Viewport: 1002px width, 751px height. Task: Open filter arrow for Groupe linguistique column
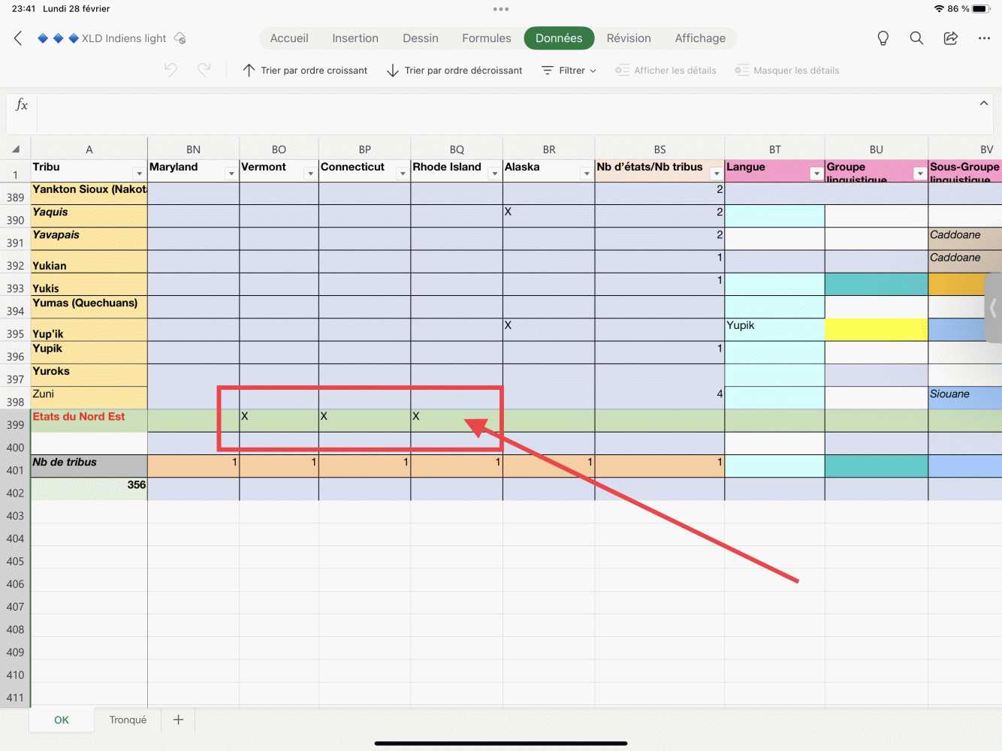920,173
